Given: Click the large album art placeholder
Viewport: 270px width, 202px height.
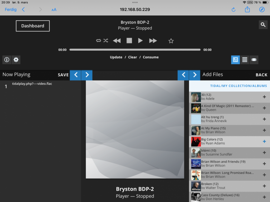Looking at the screenshot, I should pyautogui.click(x=135, y=129).
